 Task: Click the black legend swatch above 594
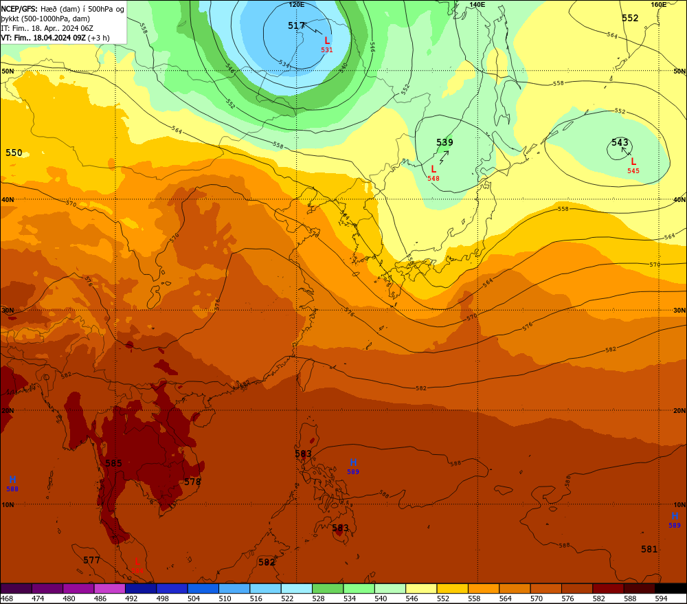[x=671, y=588]
